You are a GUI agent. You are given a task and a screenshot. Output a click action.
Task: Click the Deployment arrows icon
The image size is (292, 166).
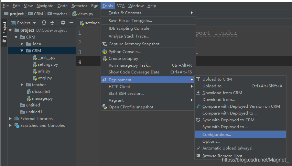coord(104,80)
